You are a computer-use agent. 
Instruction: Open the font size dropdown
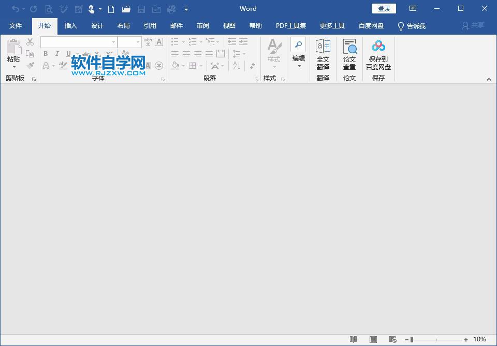(137, 42)
